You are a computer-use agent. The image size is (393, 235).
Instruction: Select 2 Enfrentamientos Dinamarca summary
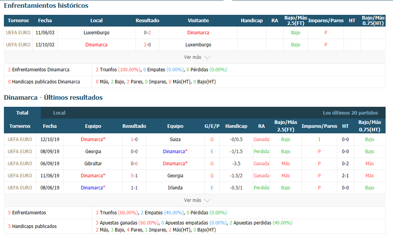[39, 70]
